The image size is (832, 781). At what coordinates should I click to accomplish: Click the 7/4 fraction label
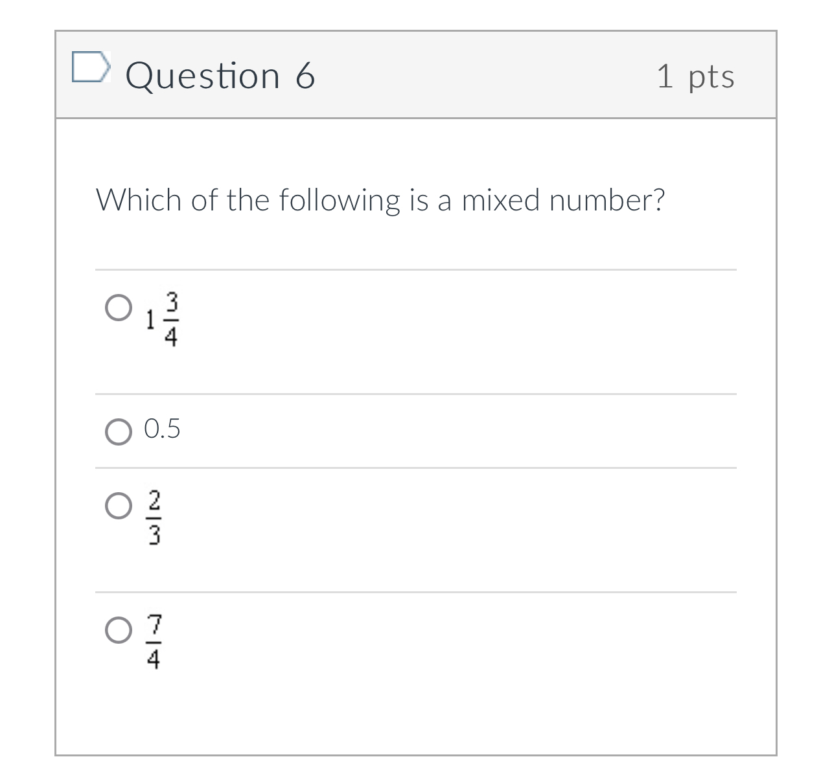(x=154, y=642)
